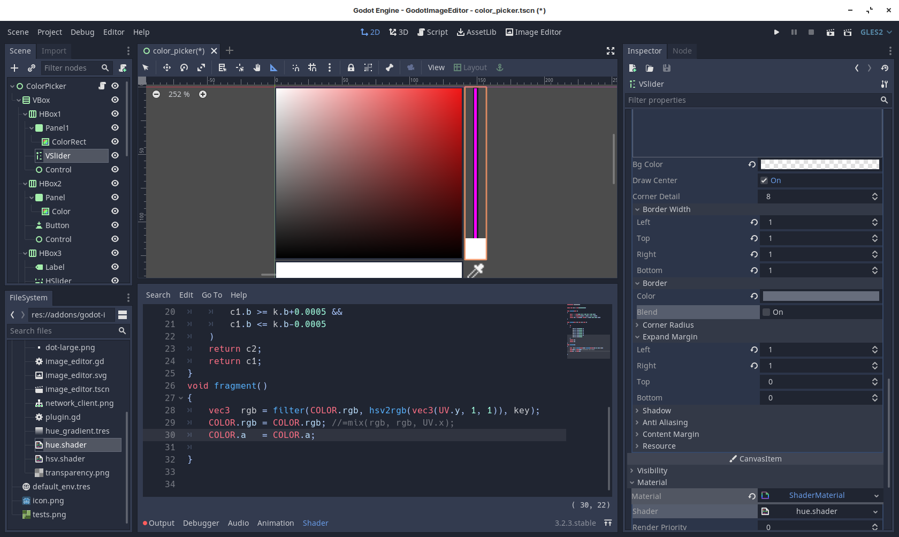
Task: Open the Debug menu
Action: (82, 32)
